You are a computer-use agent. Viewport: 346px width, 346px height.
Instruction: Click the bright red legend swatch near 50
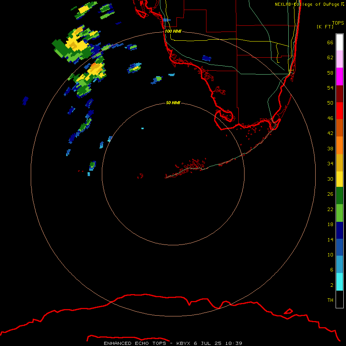point(339,111)
